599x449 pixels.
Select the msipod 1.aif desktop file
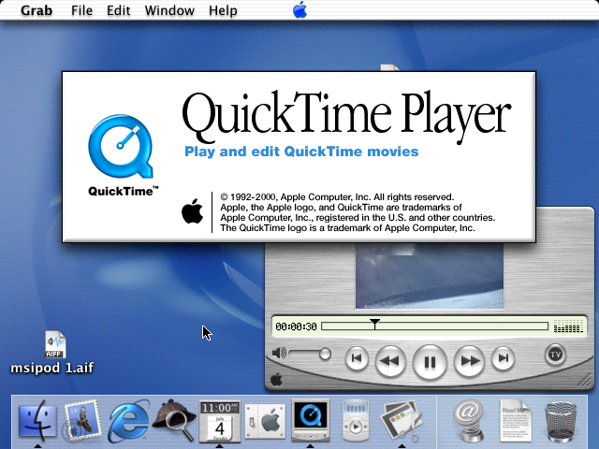coord(54,352)
